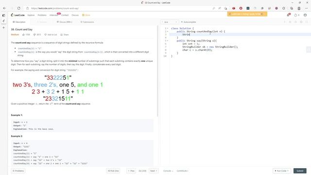Toggle editor fullscreen icon
This screenshot has width=311, height=175.
pos(307,22)
